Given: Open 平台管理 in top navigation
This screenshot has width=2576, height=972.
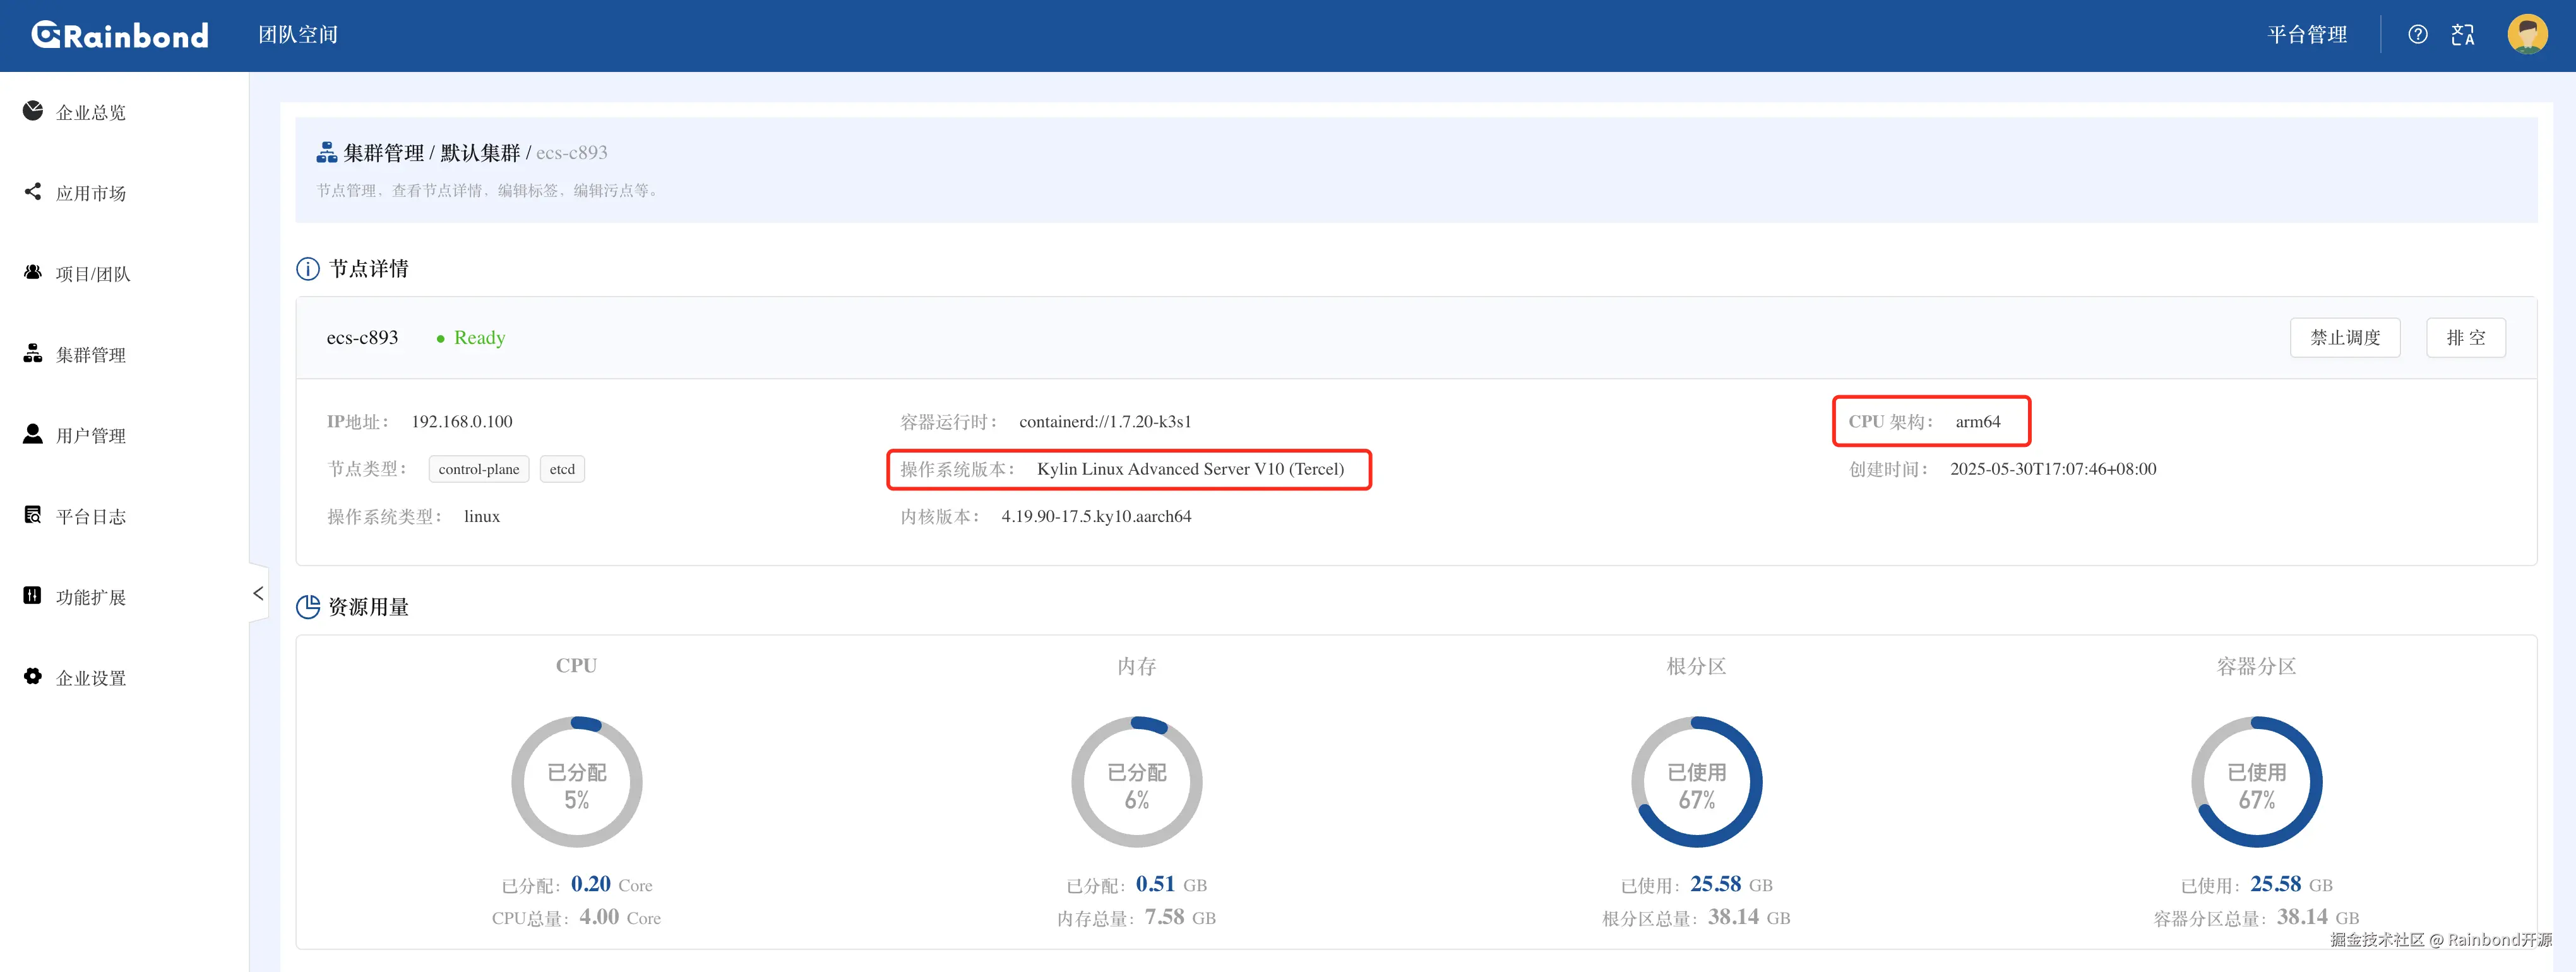Looking at the screenshot, I should (2306, 35).
